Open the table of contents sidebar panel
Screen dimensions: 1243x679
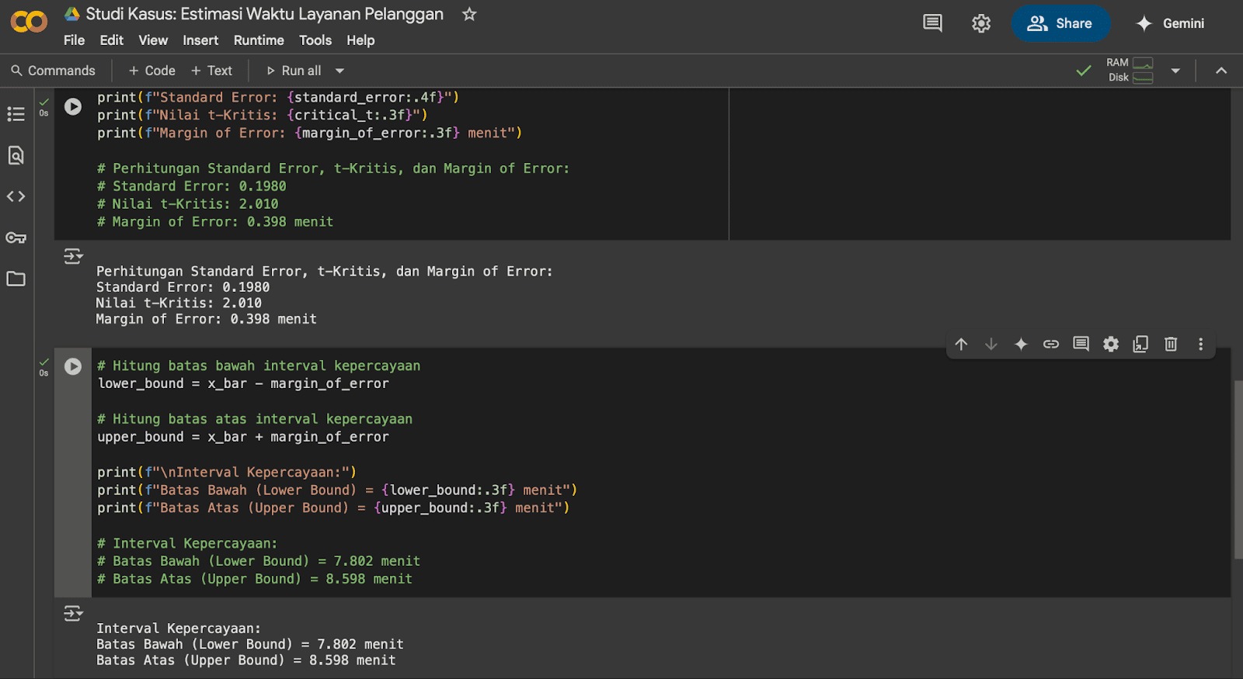tap(16, 114)
